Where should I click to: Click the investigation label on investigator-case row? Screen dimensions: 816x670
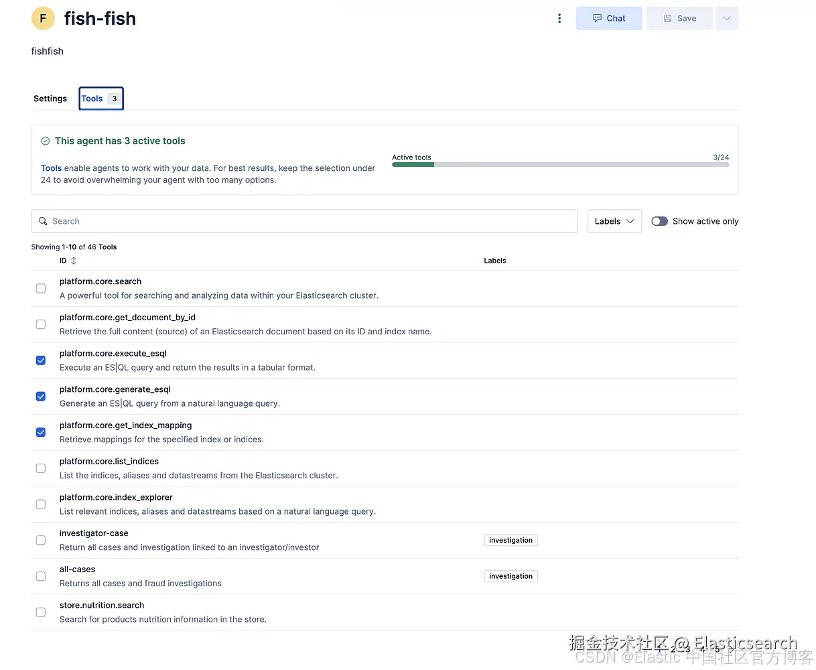tap(511, 540)
